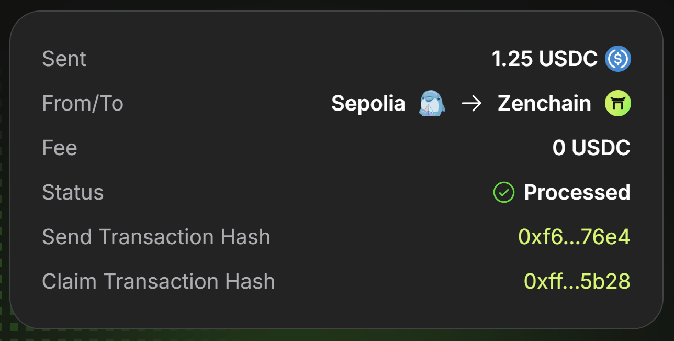This screenshot has width=674, height=341.
Task: Click the Sepolia source chain name
Action: pyautogui.click(x=368, y=104)
